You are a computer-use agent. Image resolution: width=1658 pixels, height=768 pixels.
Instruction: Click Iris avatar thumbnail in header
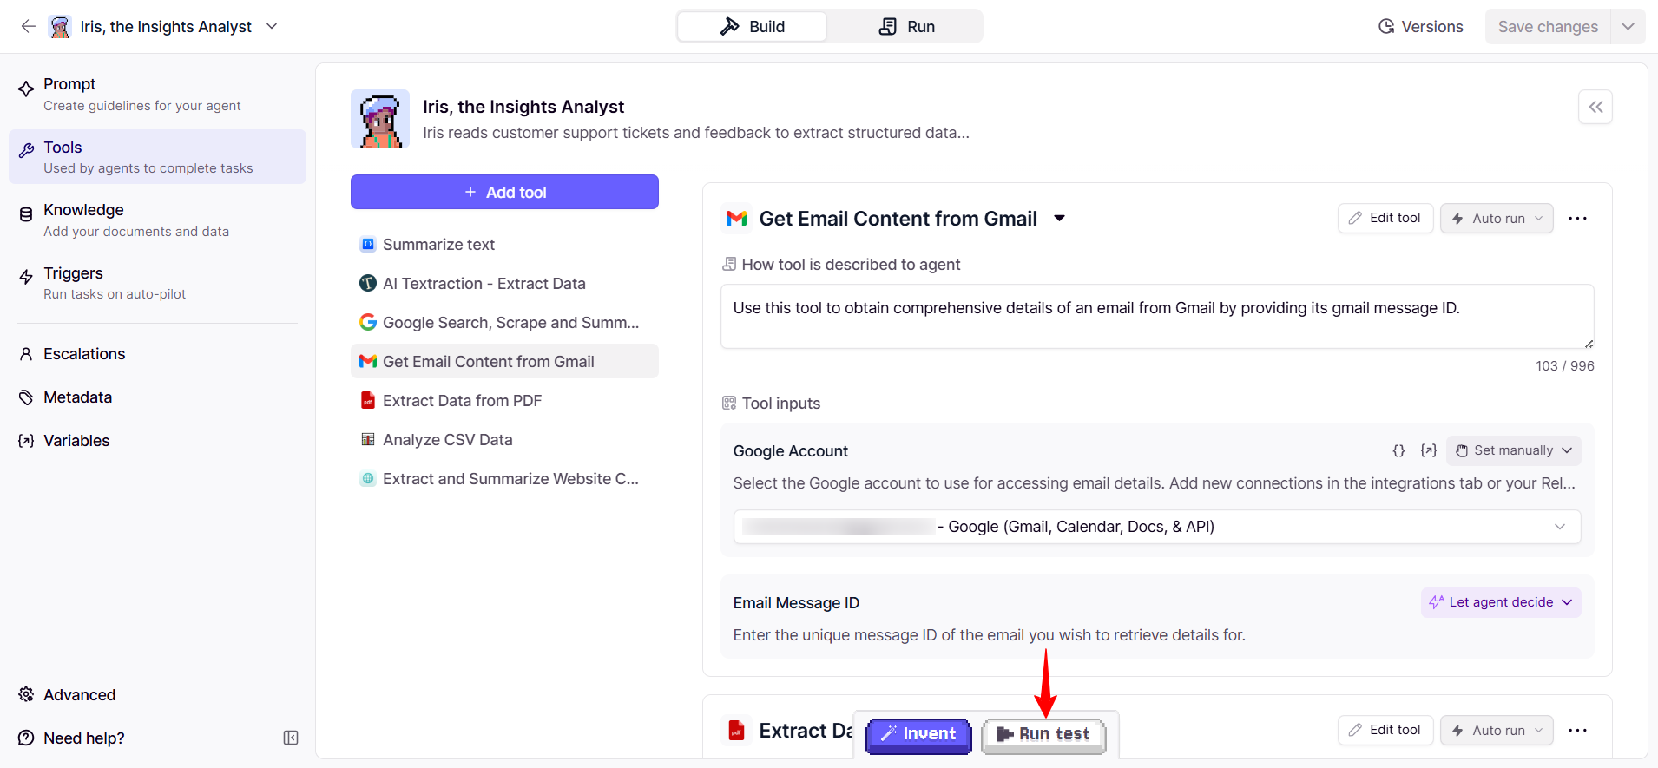pyautogui.click(x=60, y=27)
